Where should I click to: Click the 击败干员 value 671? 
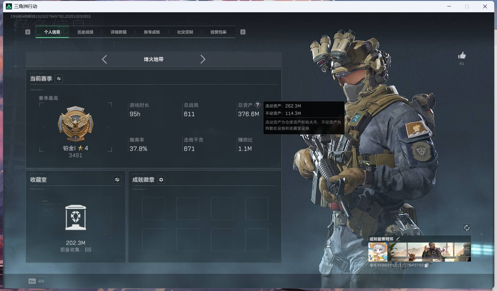tap(189, 149)
